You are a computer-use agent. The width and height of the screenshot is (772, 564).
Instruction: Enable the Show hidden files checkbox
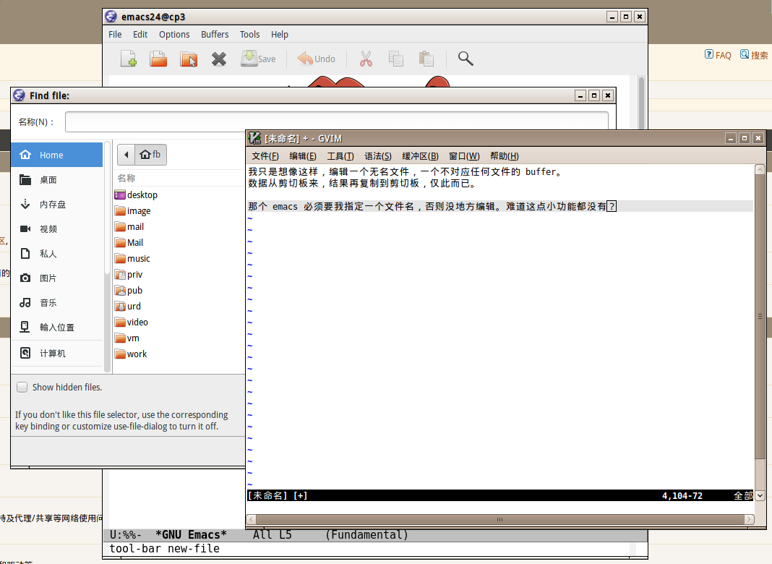[x=22, y=387]
